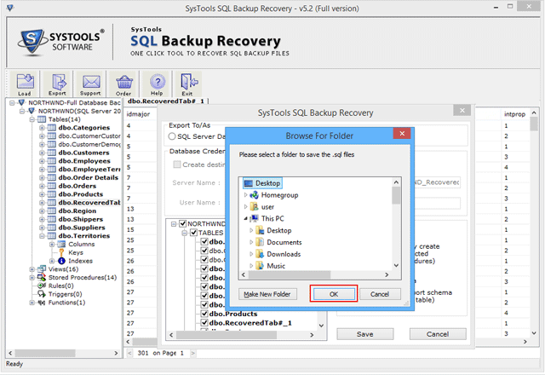The height and width of the screenshot is (375, 545).
Task: Close the Browse For Folder dialog
Action: 402,134
